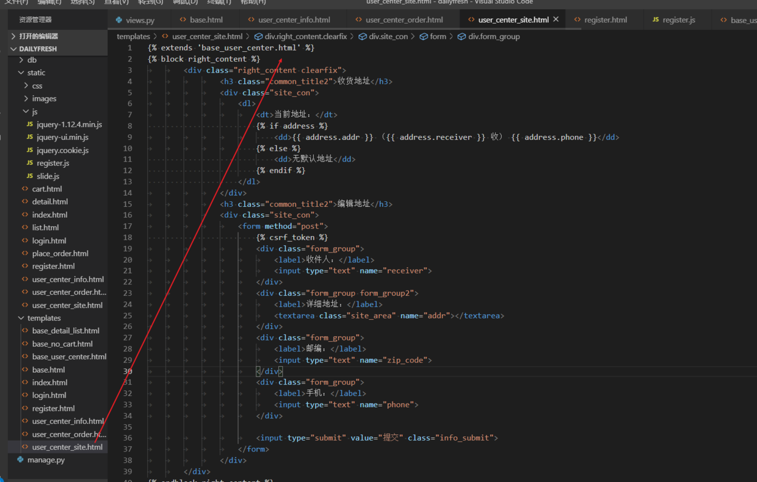
Task: Expand the css folder
Action: (x=59, y=86)
